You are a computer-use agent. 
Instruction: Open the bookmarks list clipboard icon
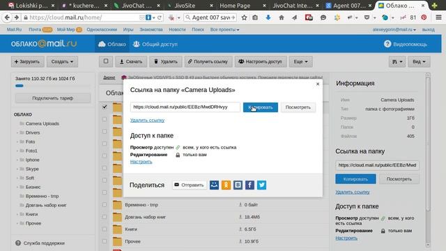(255, 17)
